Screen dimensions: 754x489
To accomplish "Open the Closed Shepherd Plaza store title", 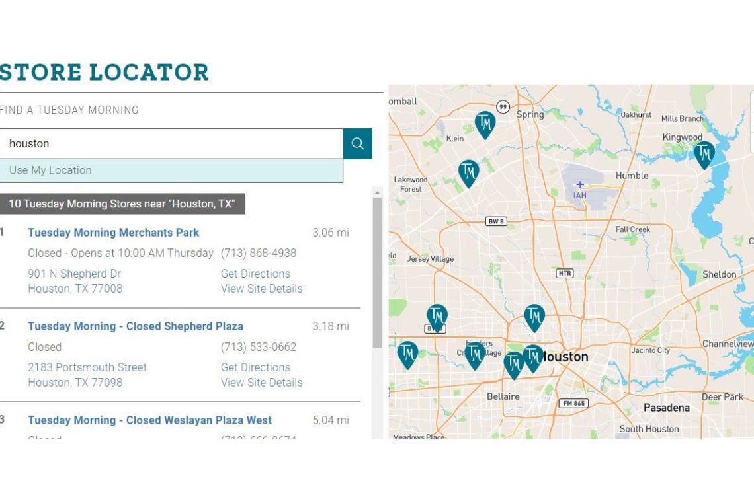I will pyautogui.click(x=135, y=326).
